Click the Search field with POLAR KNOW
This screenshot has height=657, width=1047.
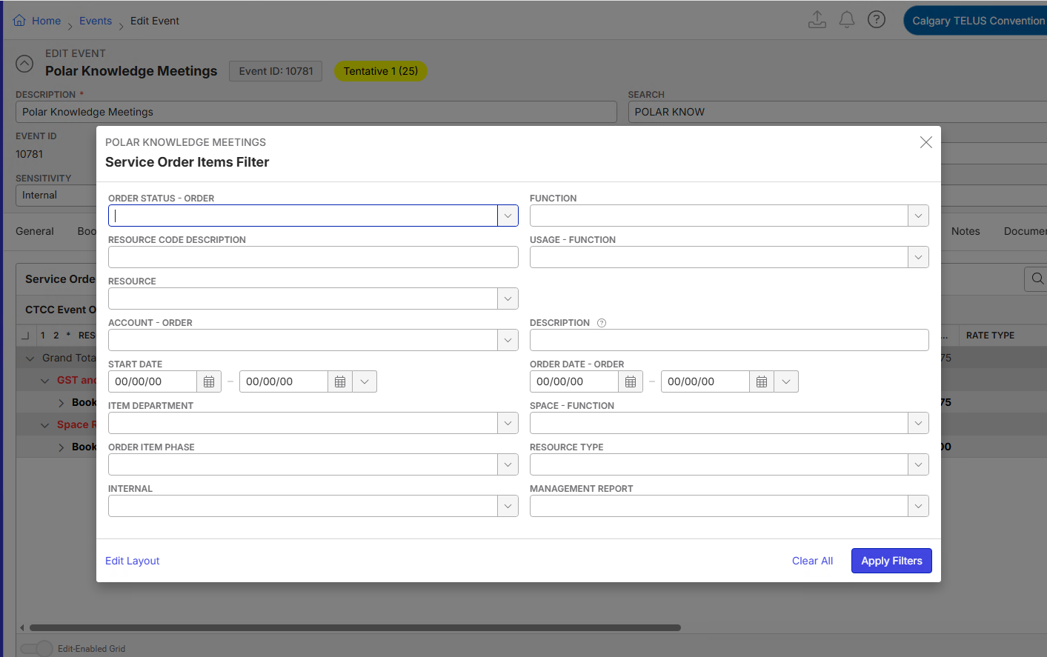coord(837,112)
